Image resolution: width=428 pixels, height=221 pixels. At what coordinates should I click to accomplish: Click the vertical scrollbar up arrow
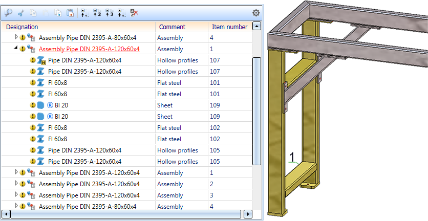tap(256, 26)
